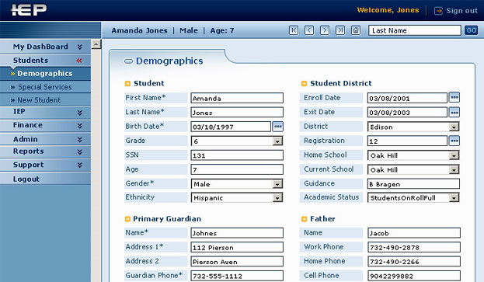Open Special Services in sidebar

point(45,87)
